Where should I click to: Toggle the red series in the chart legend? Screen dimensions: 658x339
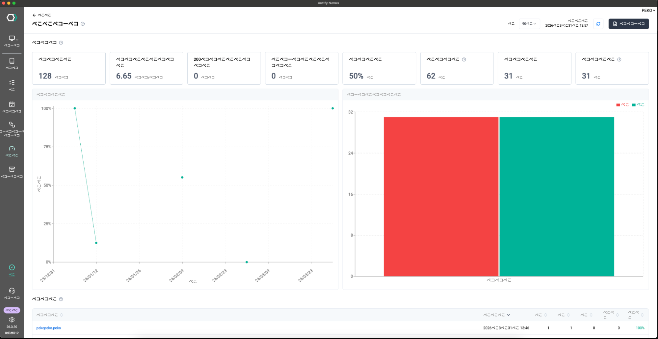pos(622,105)
